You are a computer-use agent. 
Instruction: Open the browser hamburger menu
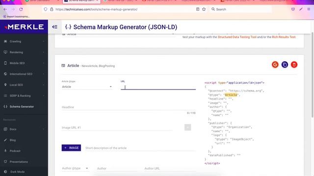pyautogui.click(x=309, y=9)
